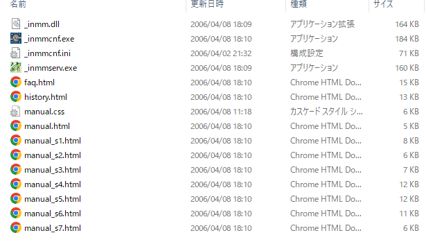
Task: Click the manual_s3.html file entry
Action: pos(53,170)
